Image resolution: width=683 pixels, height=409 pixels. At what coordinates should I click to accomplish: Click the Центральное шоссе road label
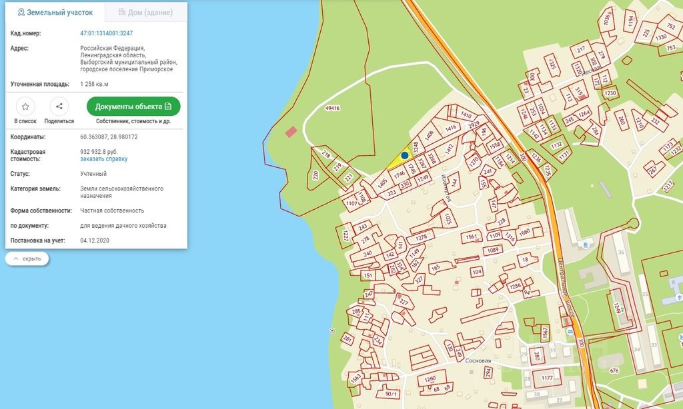pos(567,288)
